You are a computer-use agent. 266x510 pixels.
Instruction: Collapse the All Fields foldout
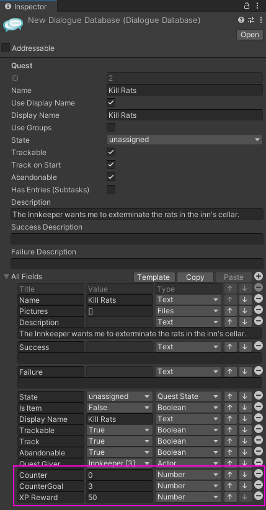point(6,277)
